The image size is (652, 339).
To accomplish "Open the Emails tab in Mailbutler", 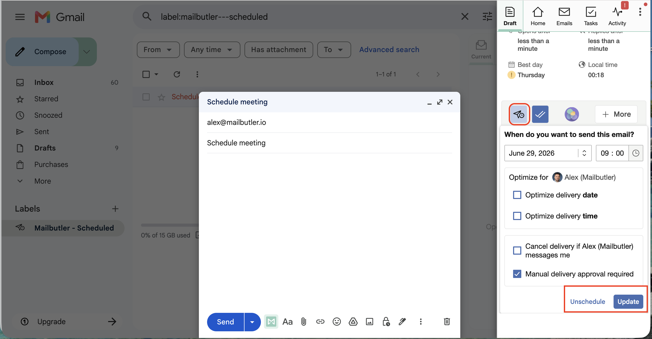I will pyautogui.click(x=564, y=16).
